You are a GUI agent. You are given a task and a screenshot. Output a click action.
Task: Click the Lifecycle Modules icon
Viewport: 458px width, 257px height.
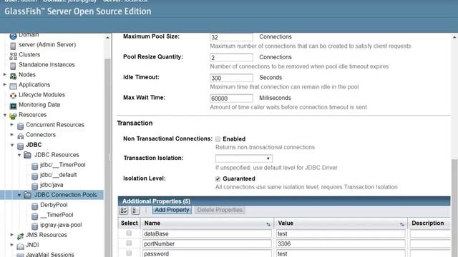click(x=13, y=96)
